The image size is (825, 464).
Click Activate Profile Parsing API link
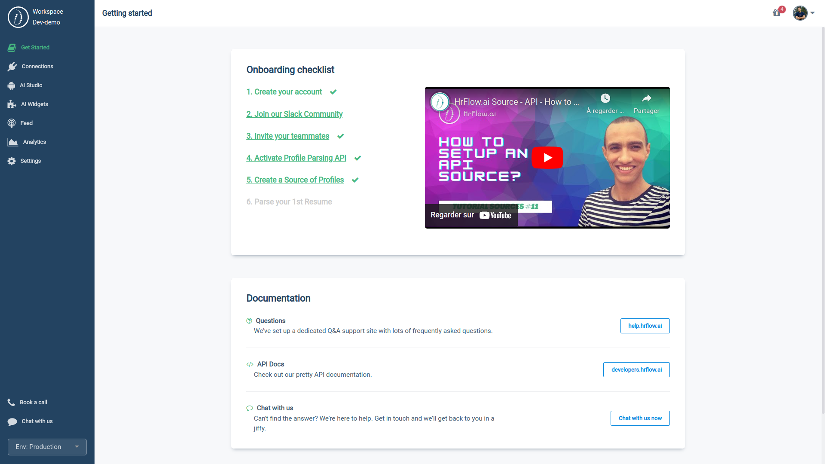click(296, 158)
